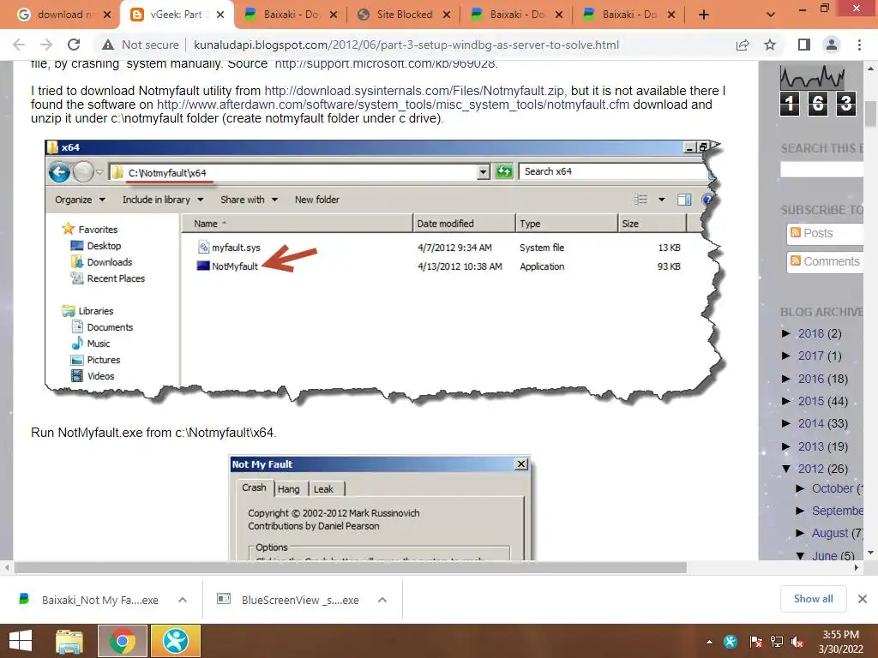The image size is (878, 658).
Task: Open the browser side panel
Action: (804, 45)
